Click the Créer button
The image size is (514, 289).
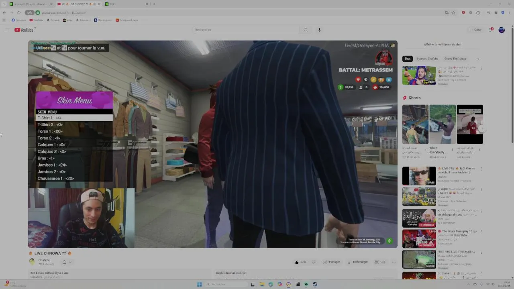(475, 30)
